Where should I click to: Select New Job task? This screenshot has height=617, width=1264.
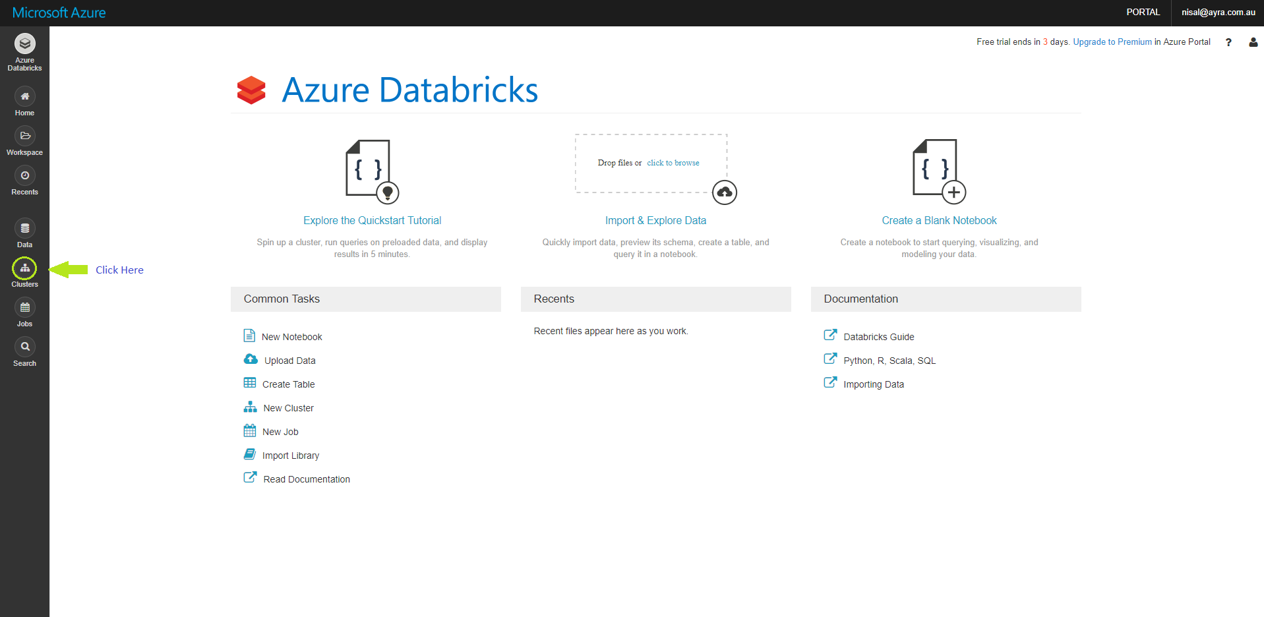[280, 432]
